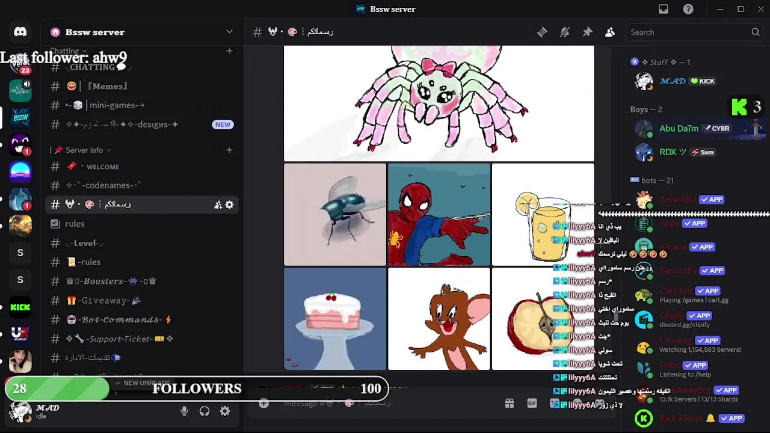
Task: Click MAD's avatar in the user panel
Action: point(20,412)
